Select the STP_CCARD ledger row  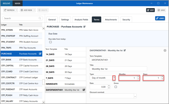(21, 71)
